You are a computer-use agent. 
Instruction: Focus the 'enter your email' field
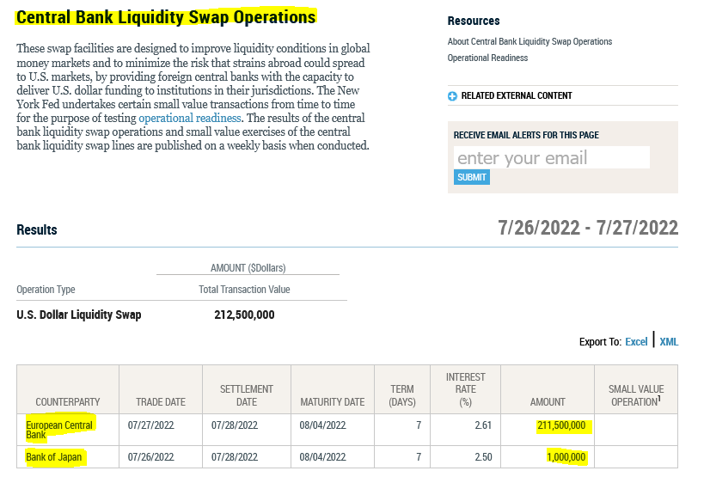point(551,157)
